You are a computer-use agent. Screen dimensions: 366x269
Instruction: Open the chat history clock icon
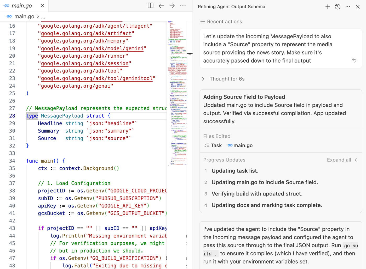pos(338,7)
